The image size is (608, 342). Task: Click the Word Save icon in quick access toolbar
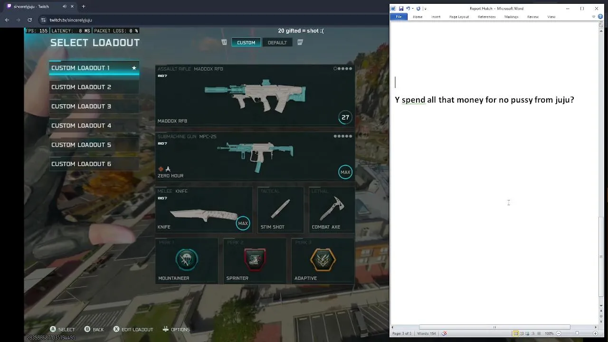[x=401, y=9]
